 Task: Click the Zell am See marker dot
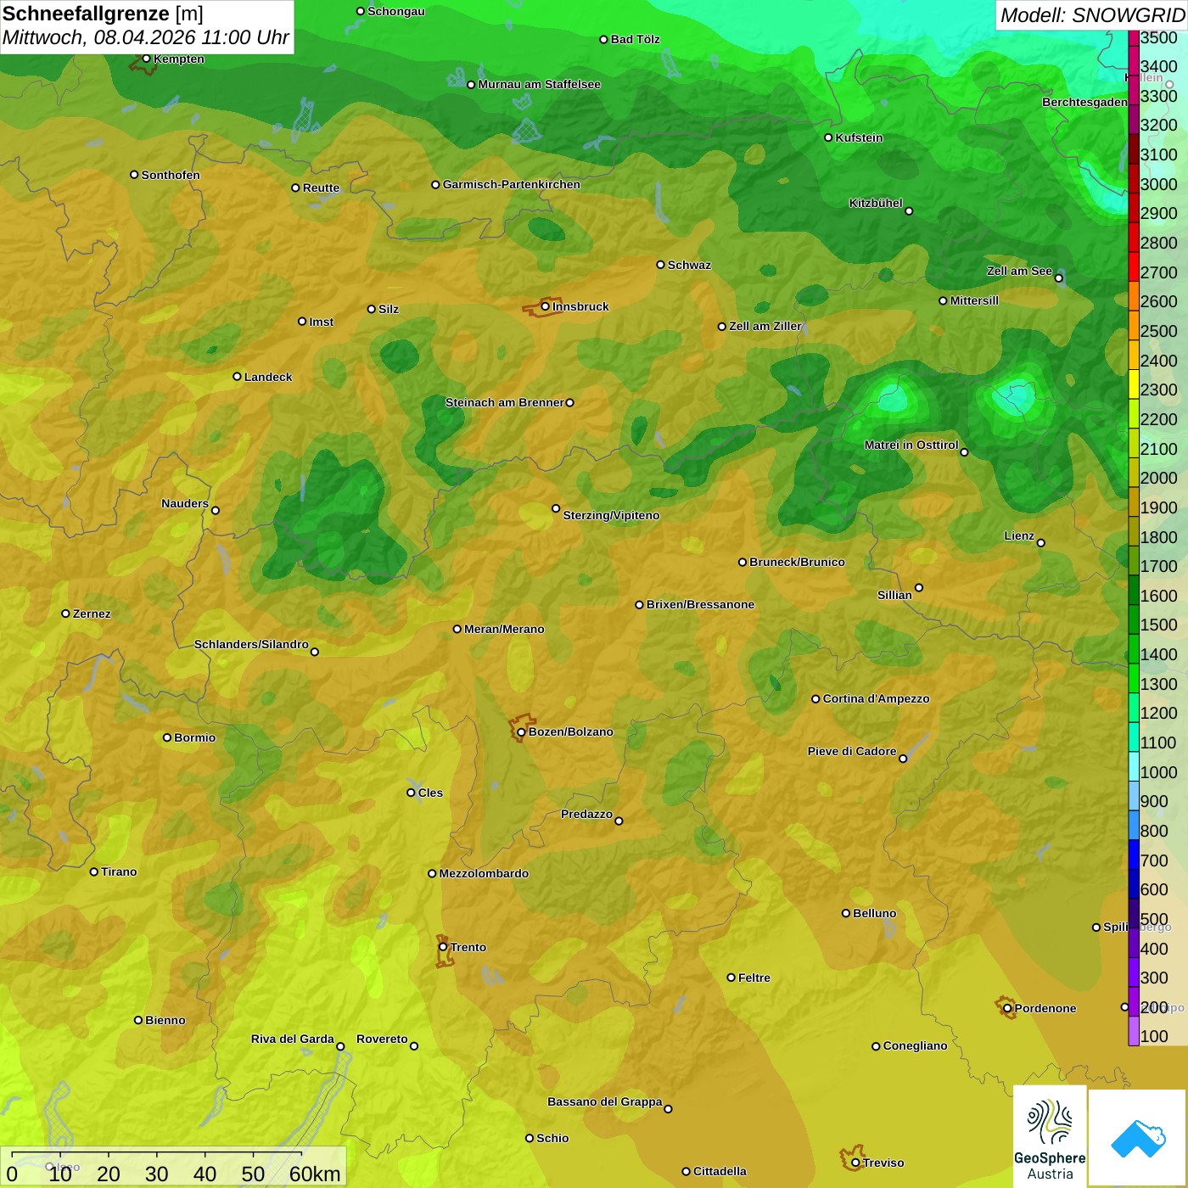(x=1058, y=278)
